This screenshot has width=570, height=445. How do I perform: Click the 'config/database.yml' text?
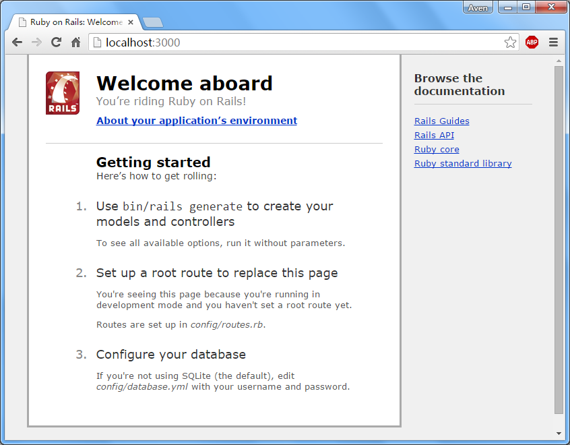(x=142, y=386)
